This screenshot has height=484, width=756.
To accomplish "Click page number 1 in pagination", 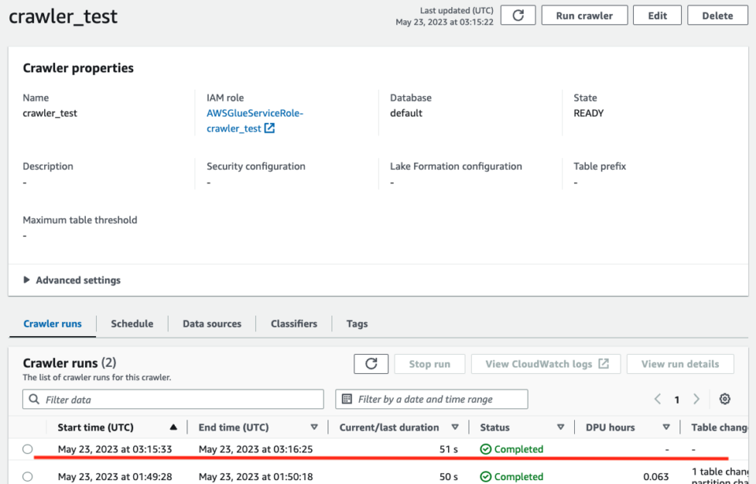I will [x=677, y=400].
